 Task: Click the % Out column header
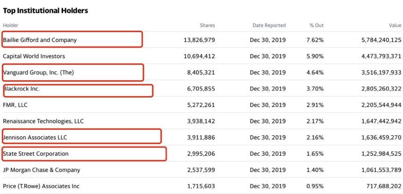pos(316,25)
